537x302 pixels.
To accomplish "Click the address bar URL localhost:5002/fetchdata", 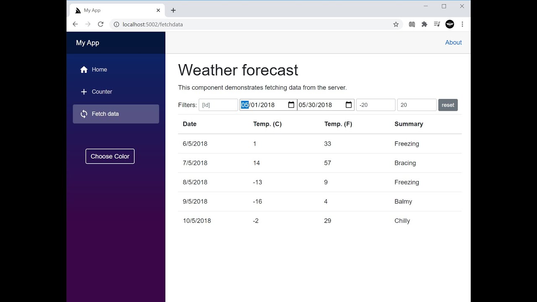I will coord(153,24).
